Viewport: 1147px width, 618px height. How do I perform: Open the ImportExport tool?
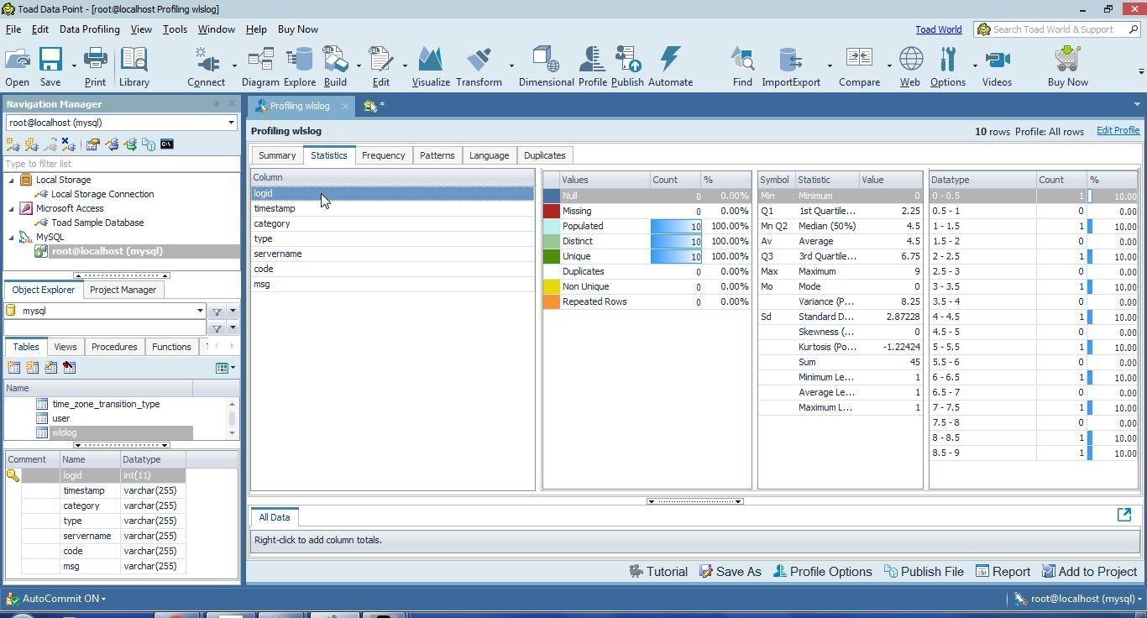tap(791, 66)
